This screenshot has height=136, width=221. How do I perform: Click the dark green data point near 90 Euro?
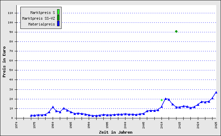(176, 31)
